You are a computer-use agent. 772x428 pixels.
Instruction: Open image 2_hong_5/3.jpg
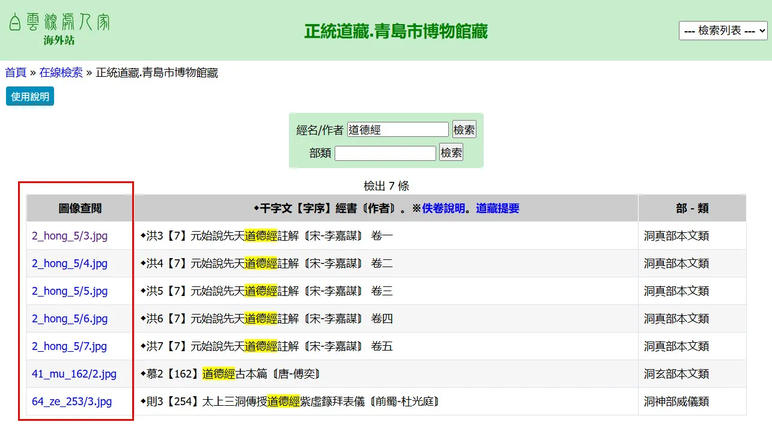[x=70, y=236]
